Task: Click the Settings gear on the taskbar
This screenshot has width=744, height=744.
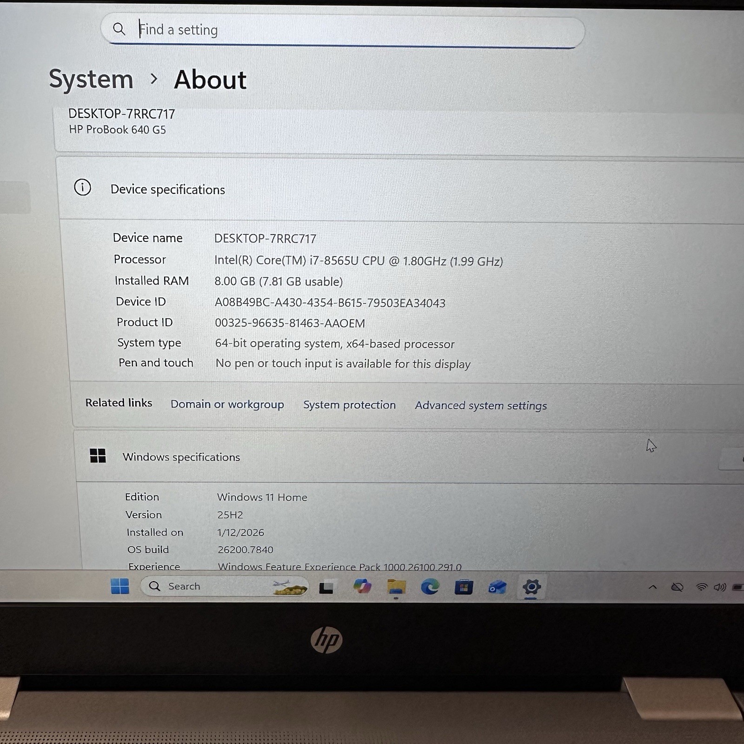Action: 531,587
